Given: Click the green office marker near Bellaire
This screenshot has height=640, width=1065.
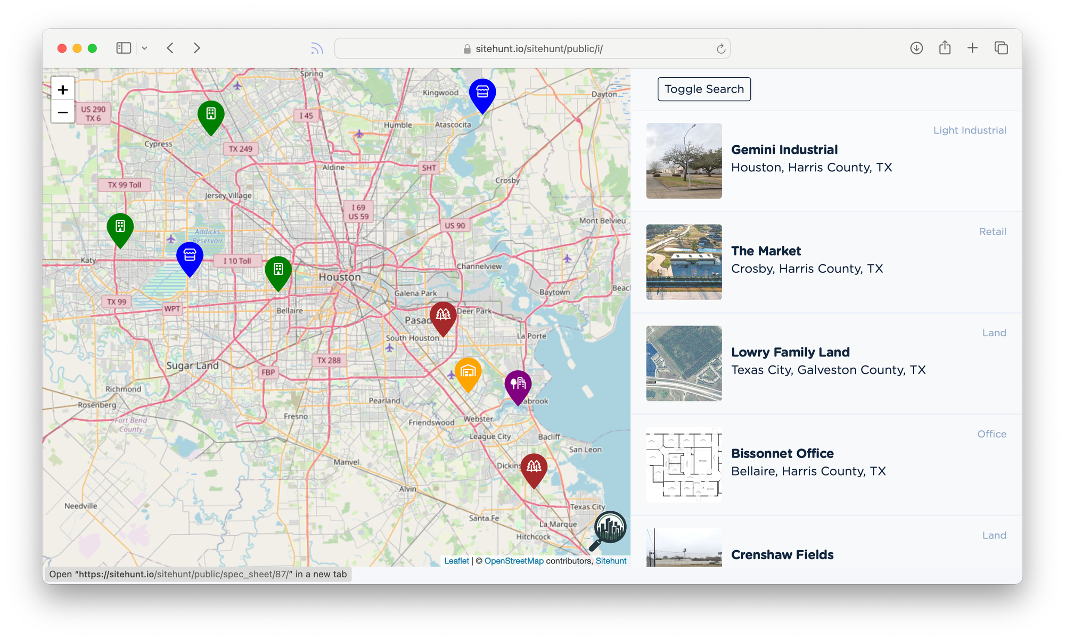Looking at the screenshot, I should tap(278, 271).
